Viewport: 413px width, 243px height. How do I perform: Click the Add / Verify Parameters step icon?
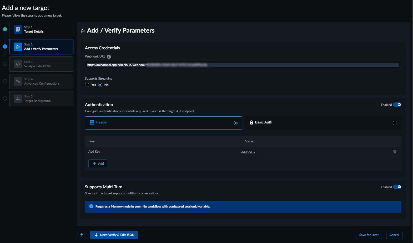tap(18, 47)
